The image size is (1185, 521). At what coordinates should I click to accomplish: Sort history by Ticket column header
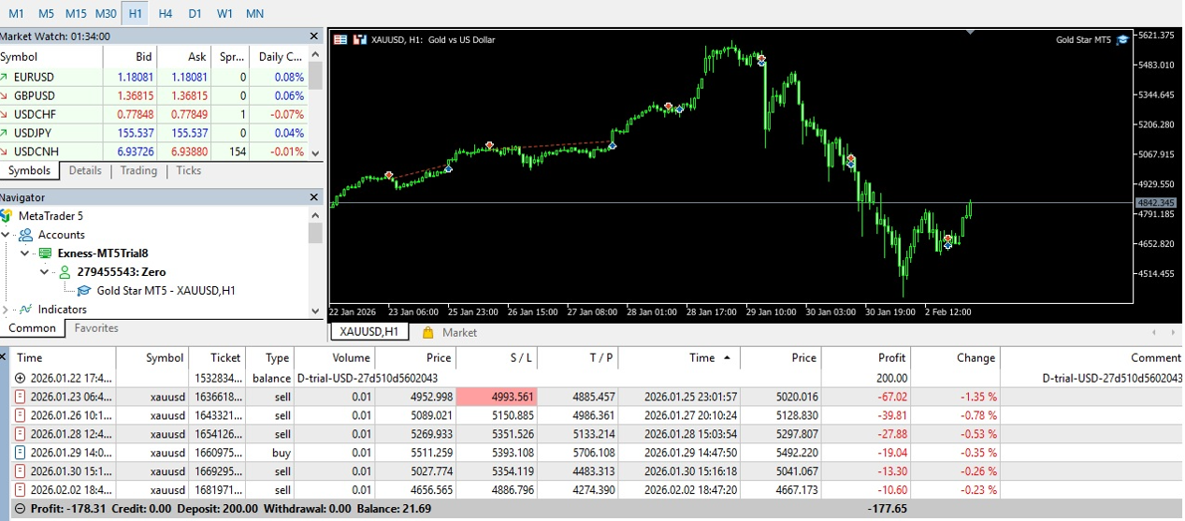coord(217,357)
